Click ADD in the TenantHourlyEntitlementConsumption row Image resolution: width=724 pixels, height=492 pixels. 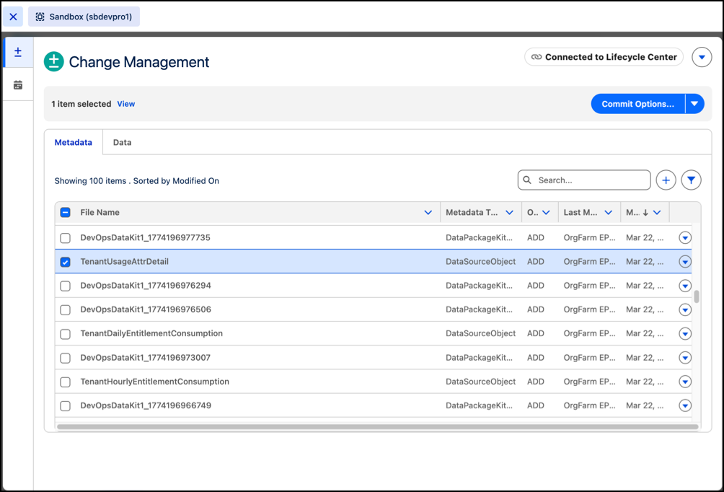click(x=536, y=382)
